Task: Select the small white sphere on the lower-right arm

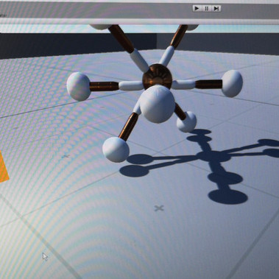Action: tap(187, 121)
